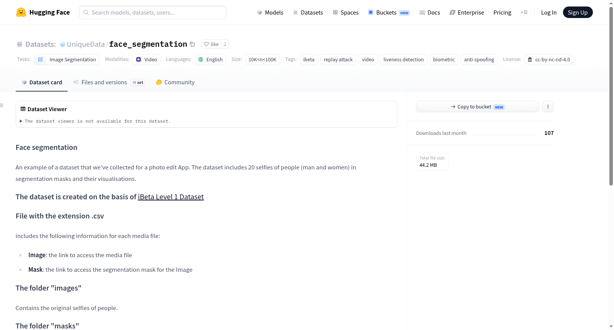This screenshot has width=614, height=330.
Task: Open Enterprise in the top navigation
Action: [x=467, y=12]
